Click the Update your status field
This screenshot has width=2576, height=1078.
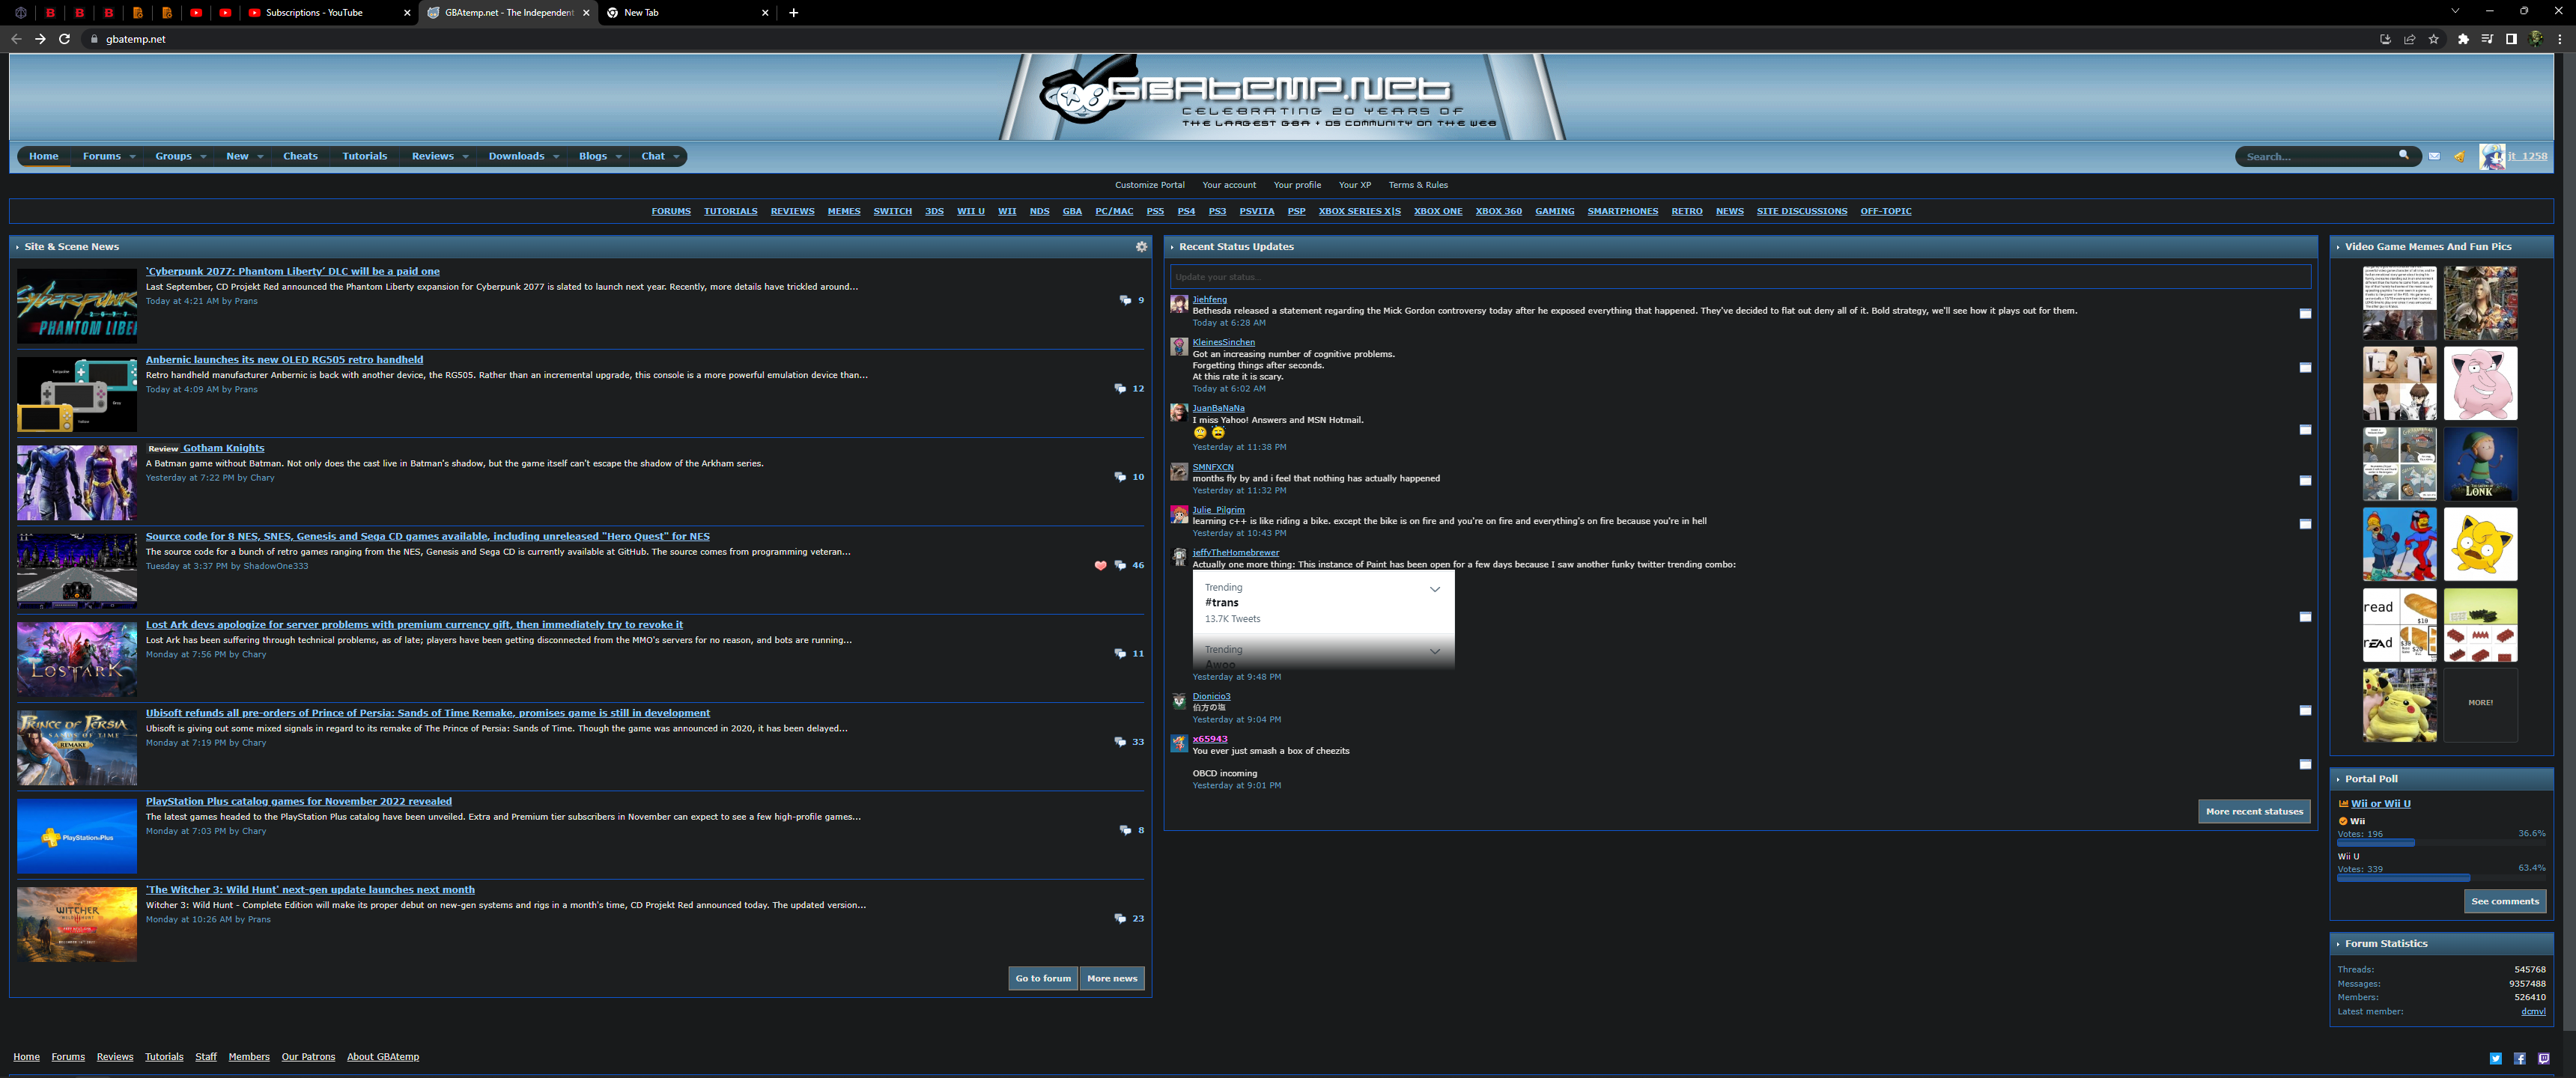point(1740,277)
